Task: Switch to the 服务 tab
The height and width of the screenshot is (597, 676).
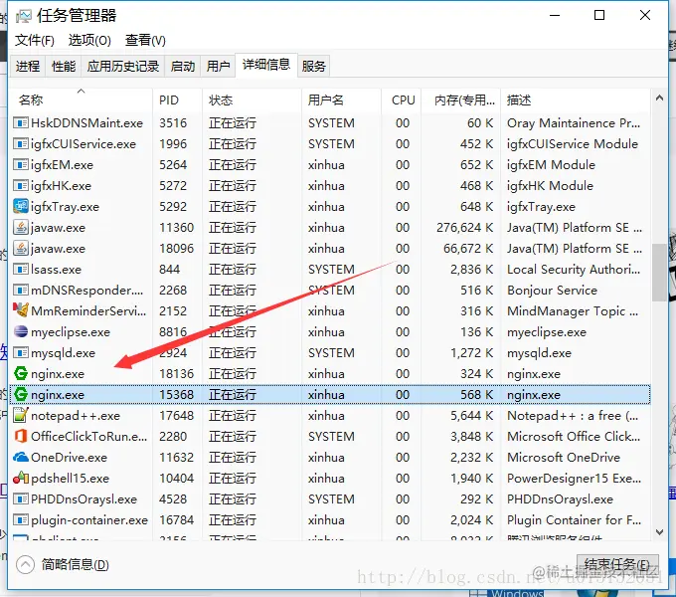Action: (x=313, y=66)
